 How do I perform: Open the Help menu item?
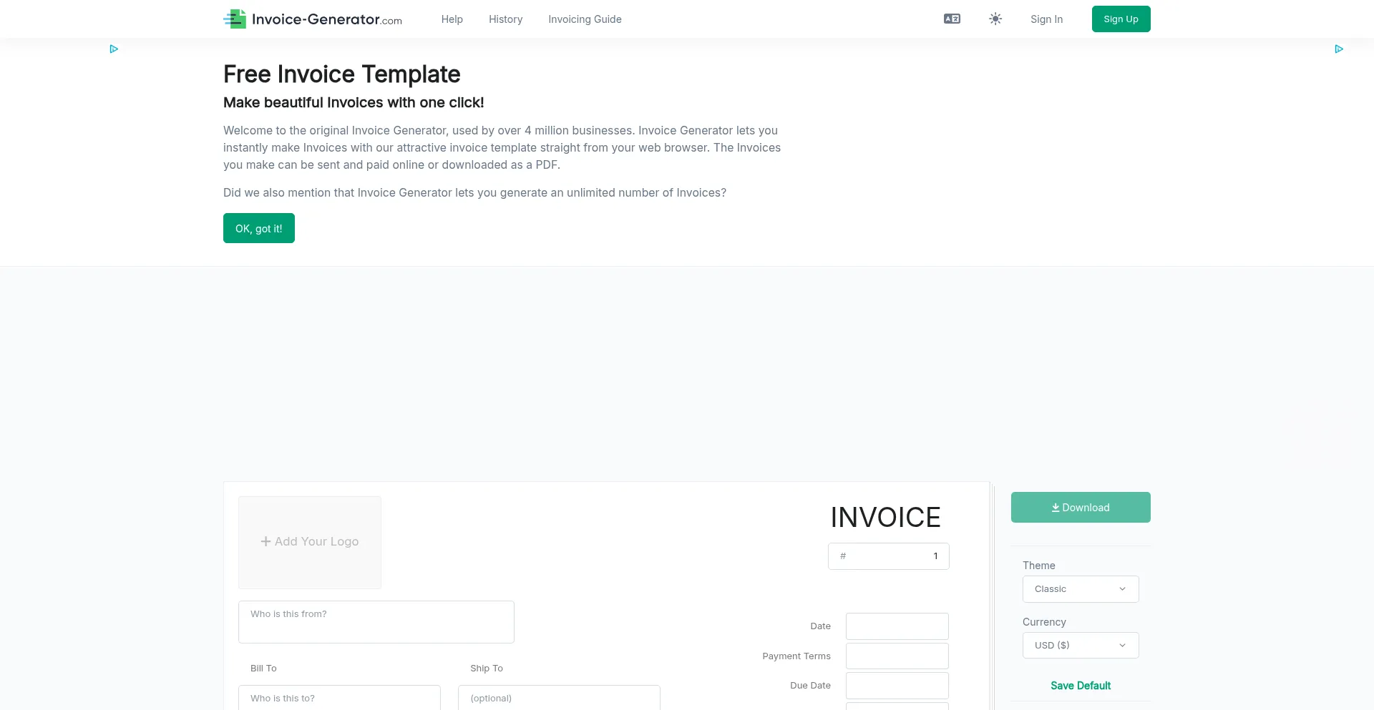[452, 19]
